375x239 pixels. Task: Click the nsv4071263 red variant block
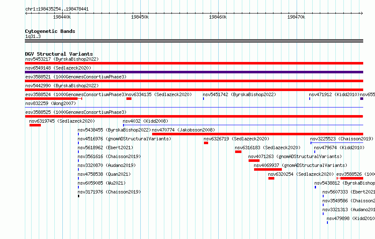pyautogui.click(x=254, y=161)
